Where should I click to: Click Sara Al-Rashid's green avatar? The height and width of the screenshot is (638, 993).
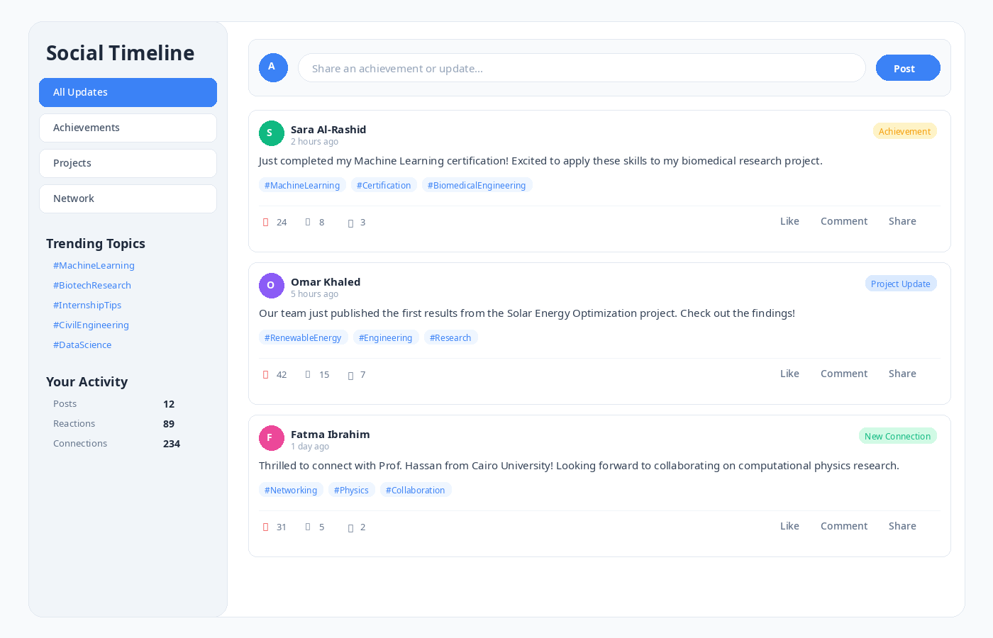point(271,133)
